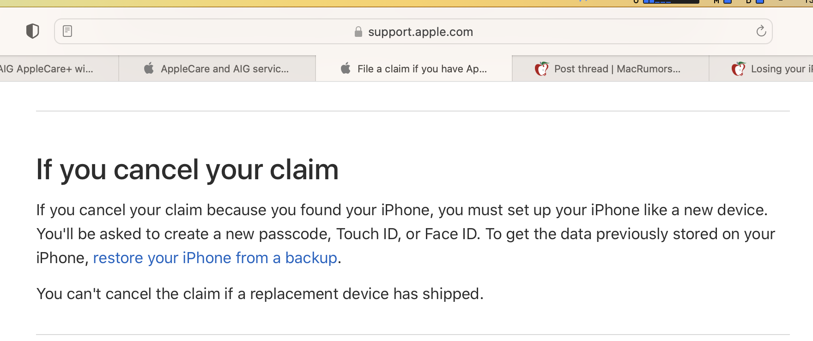Click the replacement device has shipped sentence

click(260, 294)
